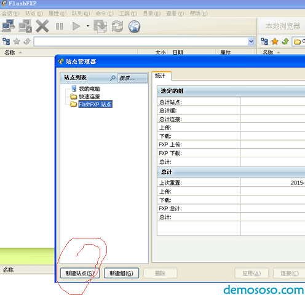This screenshot has width=305, height=295.
Task: Select 快速连接 folder in site list
Action: pos(90,96)
